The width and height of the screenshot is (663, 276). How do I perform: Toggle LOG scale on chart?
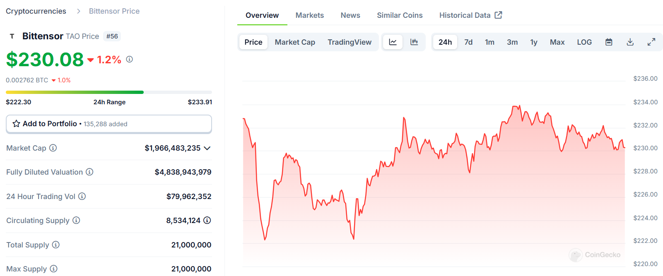584,42
